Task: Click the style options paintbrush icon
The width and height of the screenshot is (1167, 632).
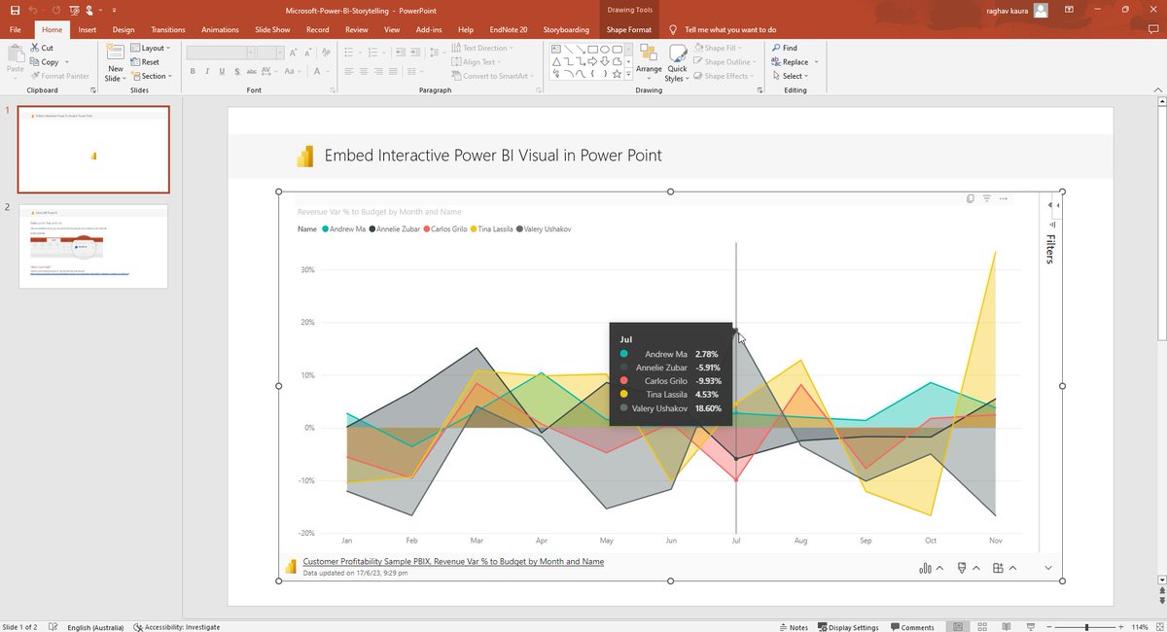Action: (x=962, y=568)
